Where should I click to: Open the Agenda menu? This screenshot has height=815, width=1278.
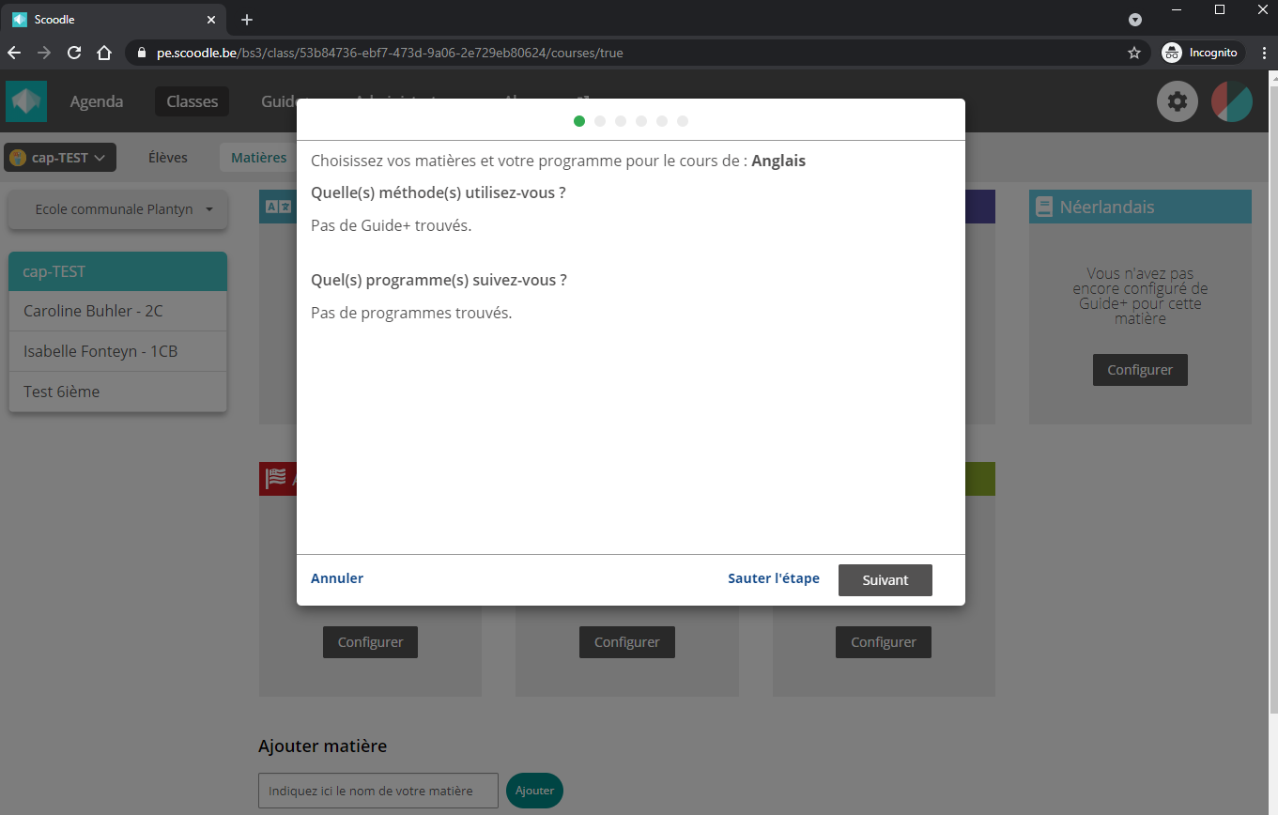point(97,101)
